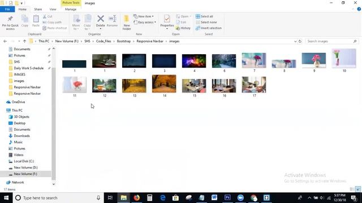Switch to the large thumbnails view icon in the status bar

pos(358,189)
